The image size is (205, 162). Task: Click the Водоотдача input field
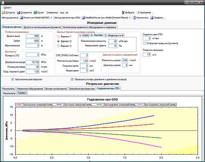(x=84, y=71)
